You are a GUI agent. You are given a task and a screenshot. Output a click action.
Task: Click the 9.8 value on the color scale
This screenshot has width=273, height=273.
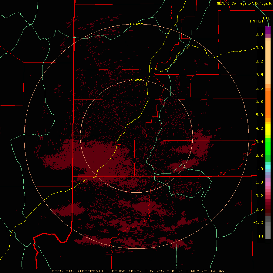coord(259,34)
